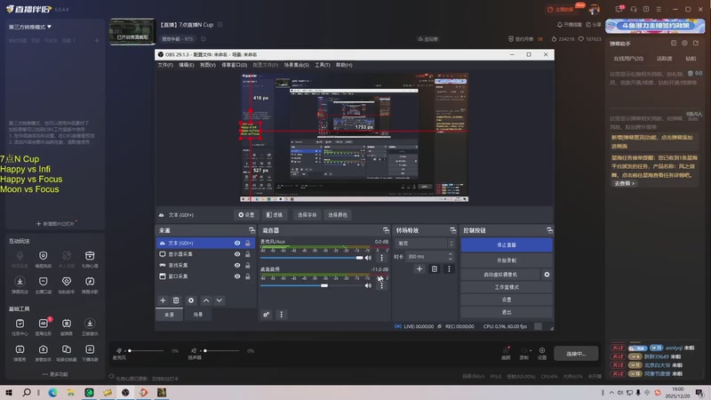Adjust the 桌面音频 volume slider
Image resolution: width=711 pixels, height=400 pixels.
[312, 285]
